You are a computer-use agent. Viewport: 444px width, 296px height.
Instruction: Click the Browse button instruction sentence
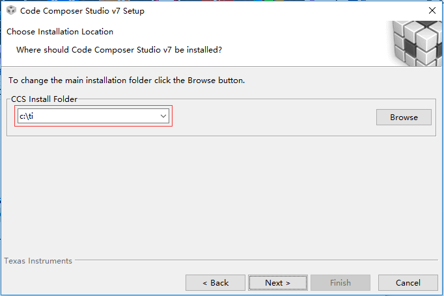point(126,80)
